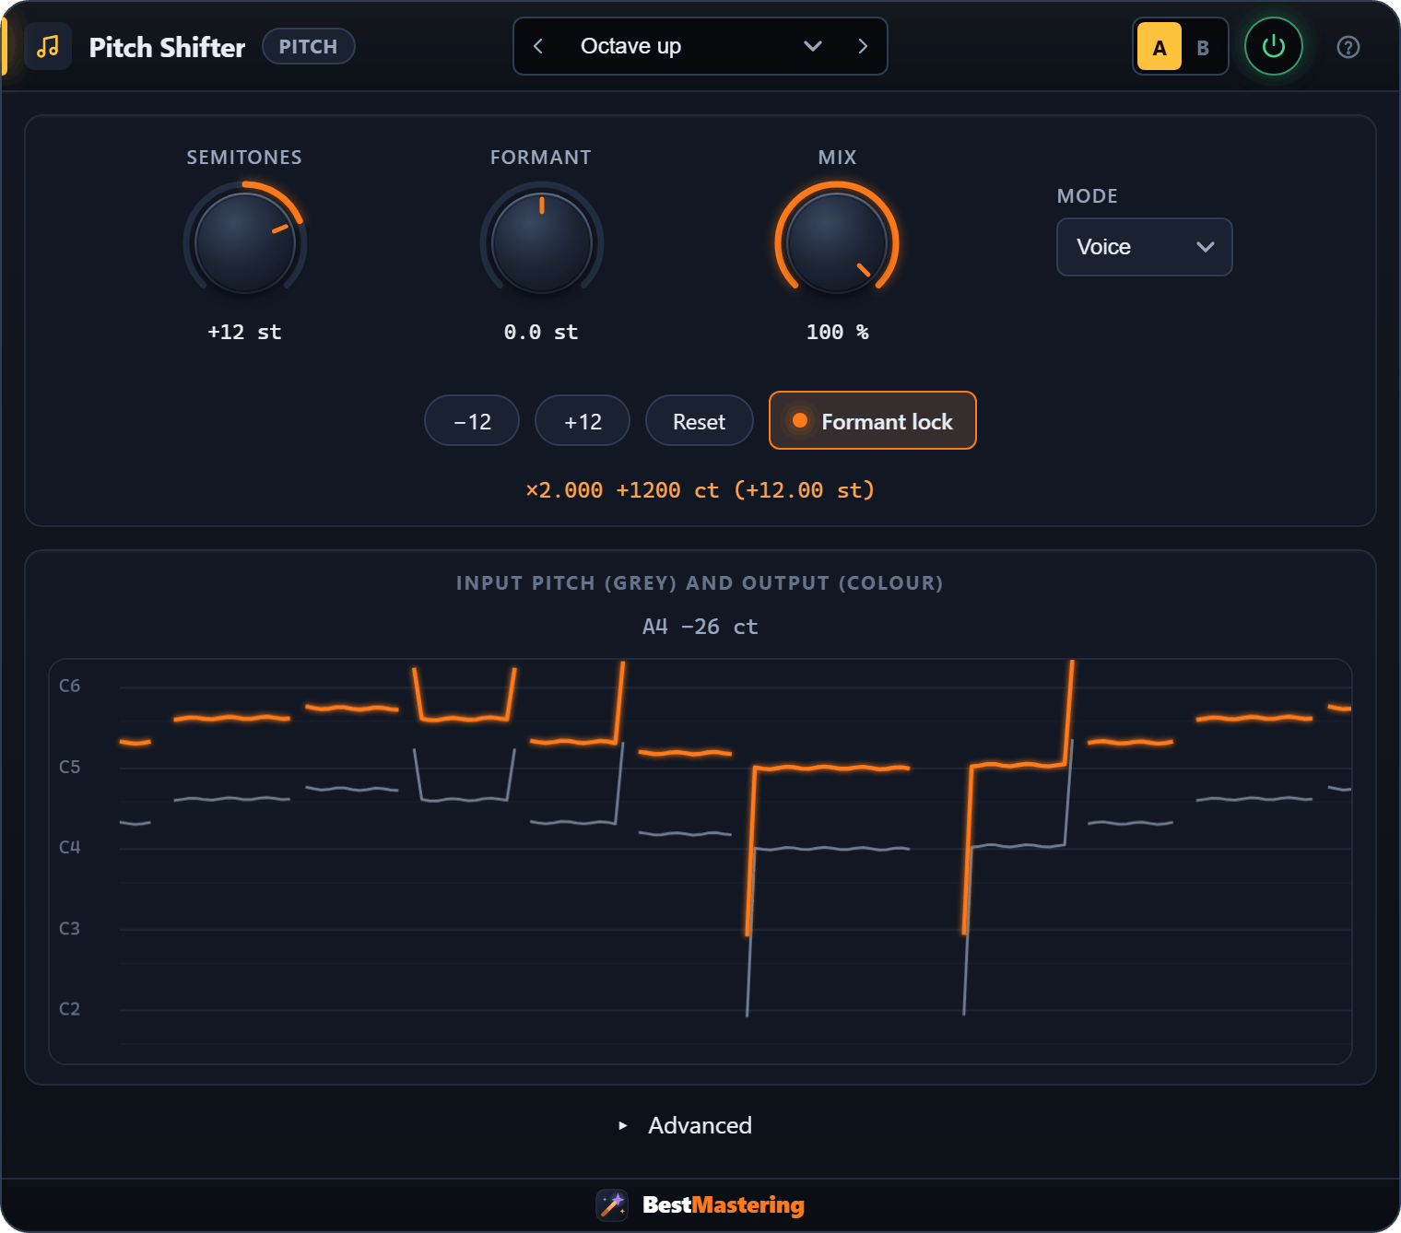1401x1233 pixels.
Task: Click the Mix knob
Action: coord(837,243)
